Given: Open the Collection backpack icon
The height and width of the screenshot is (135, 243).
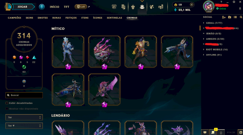Looking at the screenshot, I should point(142,7).
